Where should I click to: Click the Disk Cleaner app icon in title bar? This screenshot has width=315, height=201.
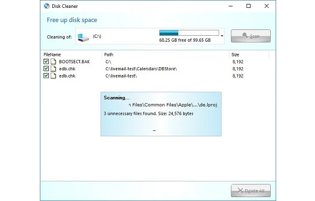[x=47, y=6]
